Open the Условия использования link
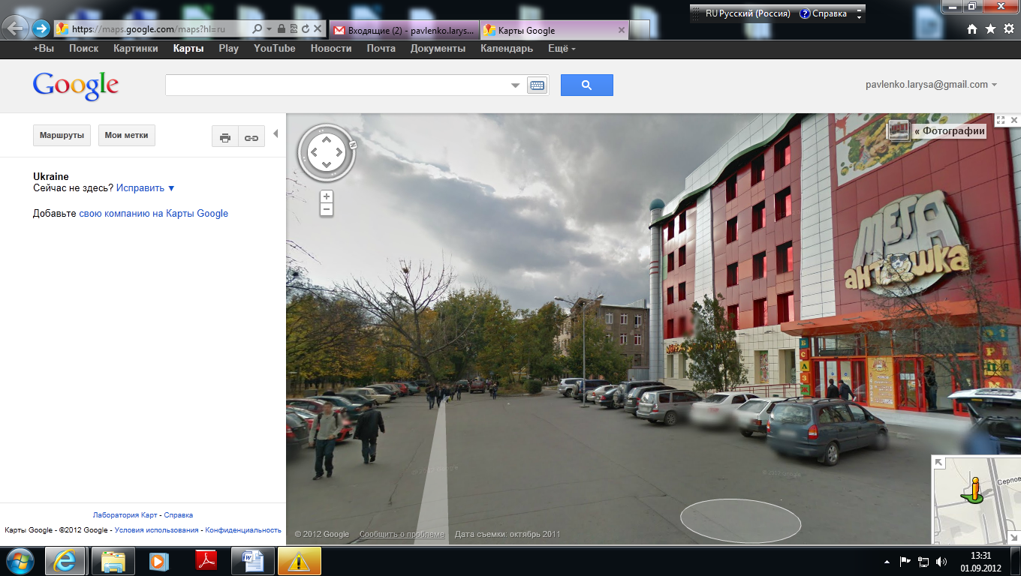Viewport: 1021px width, 576px height. [157, 530]
